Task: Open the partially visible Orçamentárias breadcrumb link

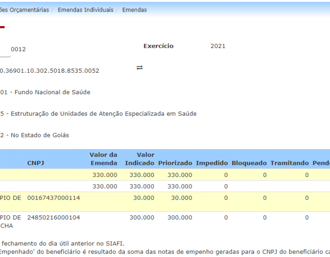Action: [25, 10]
